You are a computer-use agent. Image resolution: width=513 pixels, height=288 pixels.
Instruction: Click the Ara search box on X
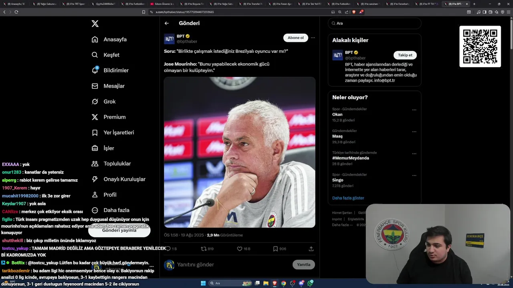[375, 23]
